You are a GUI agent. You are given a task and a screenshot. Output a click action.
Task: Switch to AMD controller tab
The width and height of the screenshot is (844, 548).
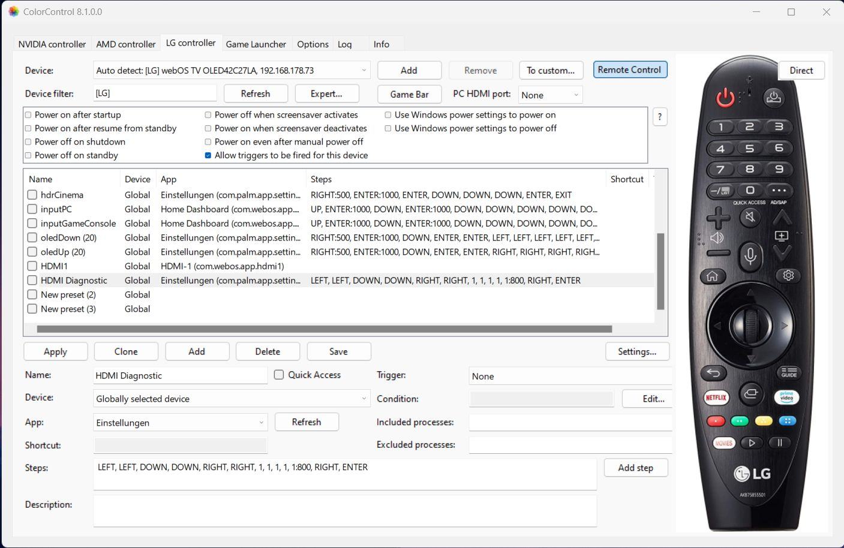[x=126, y=44]
